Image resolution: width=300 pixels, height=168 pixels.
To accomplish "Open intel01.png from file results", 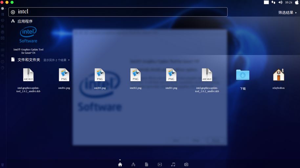I will 171,75.
